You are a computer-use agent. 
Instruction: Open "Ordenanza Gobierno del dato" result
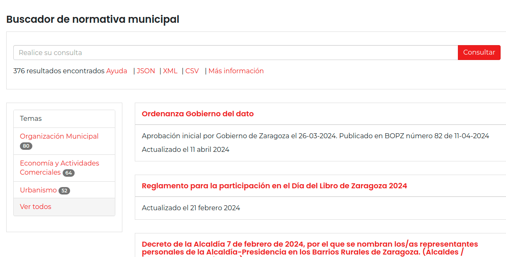(x=197, y=114)
